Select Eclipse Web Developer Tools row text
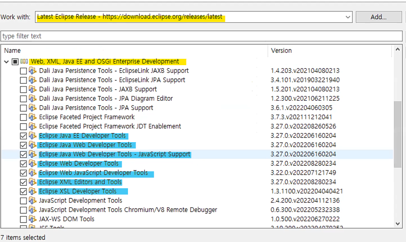 [79, 163]
